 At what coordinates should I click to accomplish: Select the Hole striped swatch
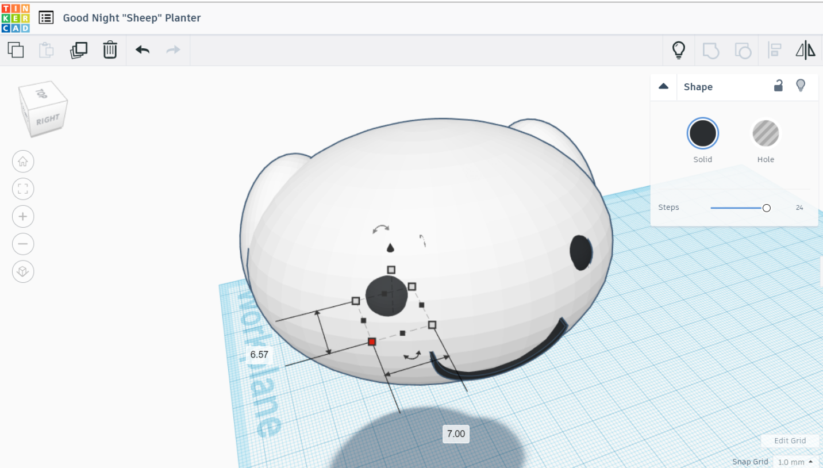766,133
